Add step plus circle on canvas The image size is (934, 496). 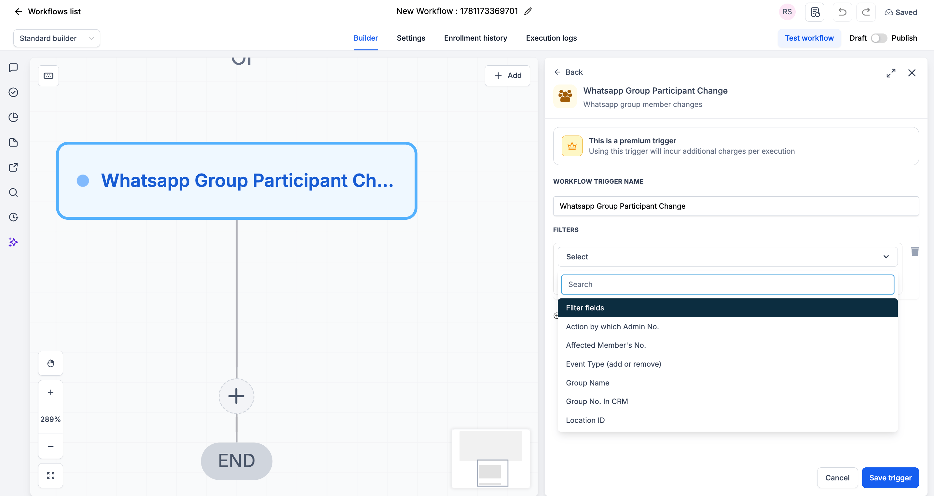tap(236, 396)
